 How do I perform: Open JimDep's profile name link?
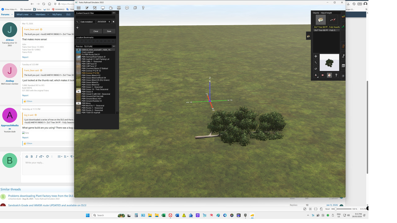(x=10, y=81)
